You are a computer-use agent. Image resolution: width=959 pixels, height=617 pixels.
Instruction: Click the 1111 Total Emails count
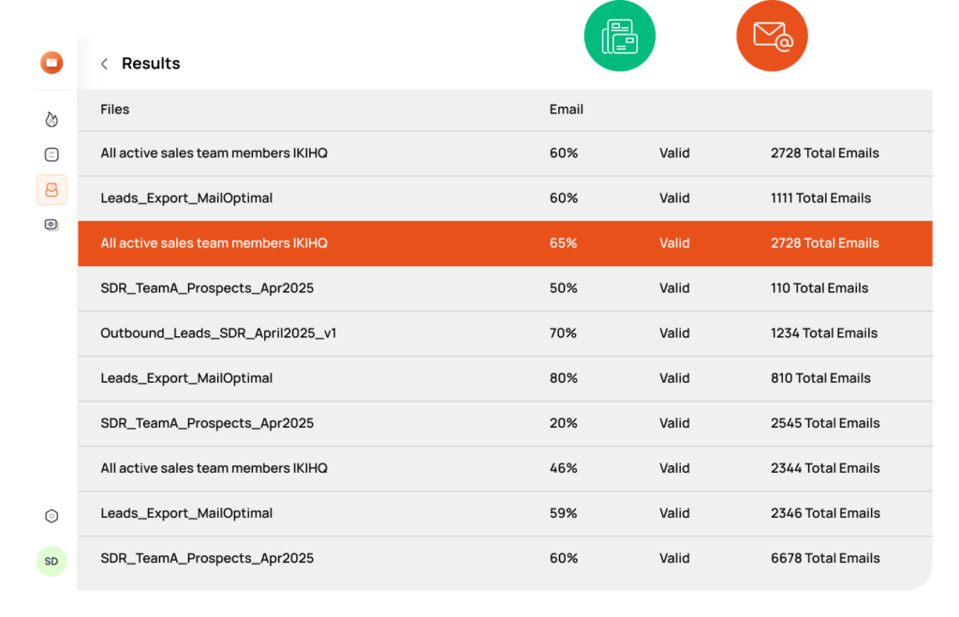point(820,198)
